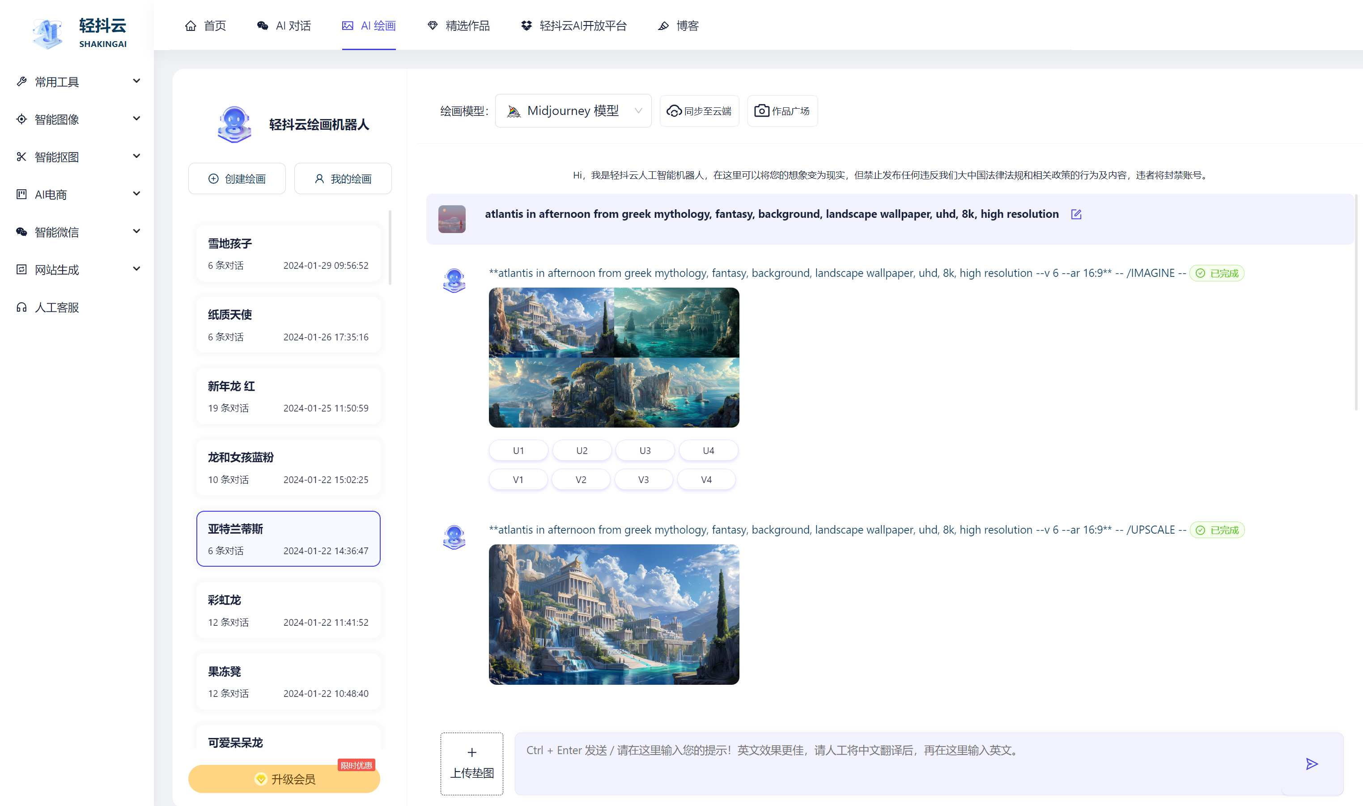The image size is (1363, 806).
Task: Click the target icon for 智能图像
Action: (22, 119)
